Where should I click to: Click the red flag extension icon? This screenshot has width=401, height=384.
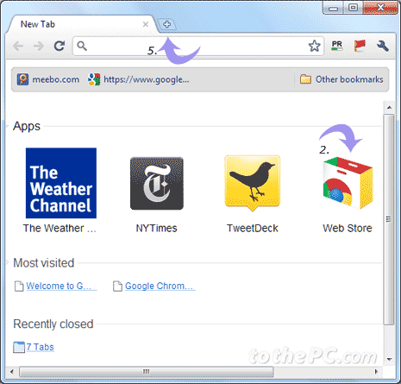coord(360,46)
